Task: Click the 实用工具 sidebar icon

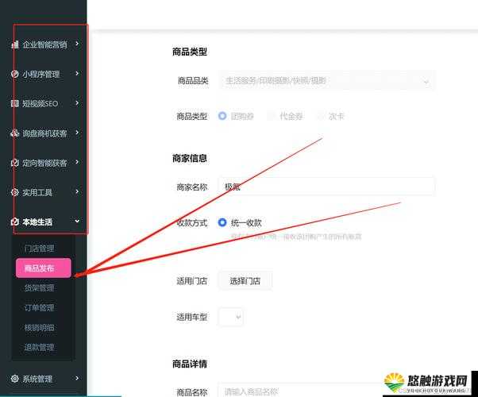Action: pyautogui.click(x=14, y=192)
